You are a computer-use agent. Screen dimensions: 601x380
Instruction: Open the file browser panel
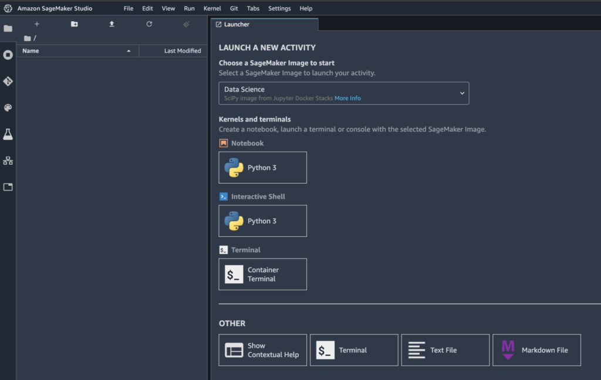tap(8, 28)
